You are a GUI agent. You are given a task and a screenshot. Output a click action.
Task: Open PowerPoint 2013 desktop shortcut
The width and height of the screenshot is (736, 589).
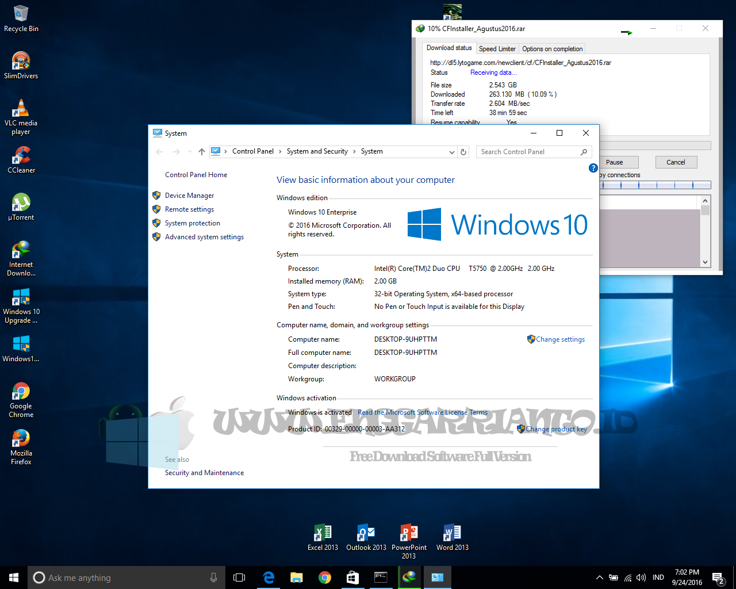point(409,541)
